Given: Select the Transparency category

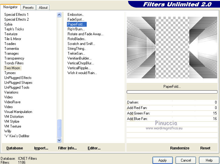Looking at the screenshot, I should [14, 58].
